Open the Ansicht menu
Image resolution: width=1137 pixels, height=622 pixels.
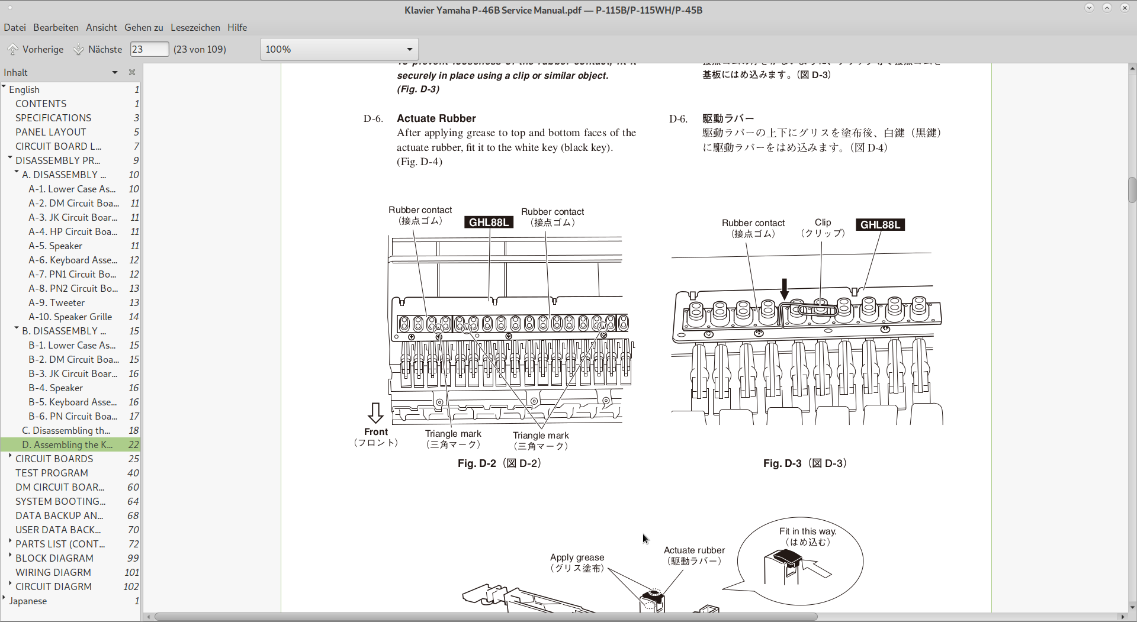point(101,27)
